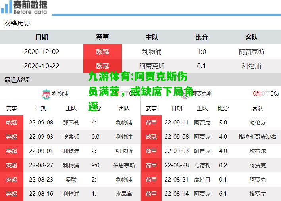Click the date 22-08-16
This screenshot has width=281, height=201.
[41, 194]
